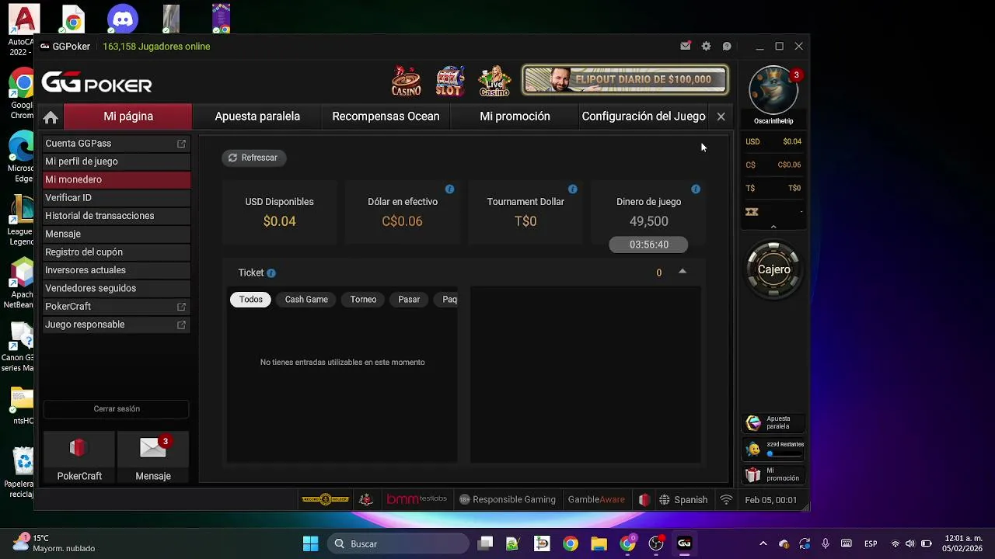Open Mi promoción gift shortcut

point(773,474)
